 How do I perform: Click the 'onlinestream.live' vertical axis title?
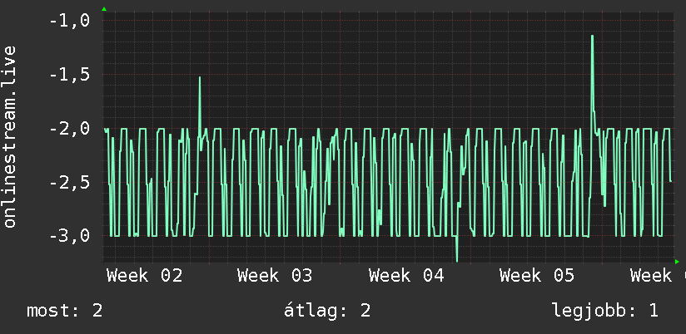click(x=9, y=136)
